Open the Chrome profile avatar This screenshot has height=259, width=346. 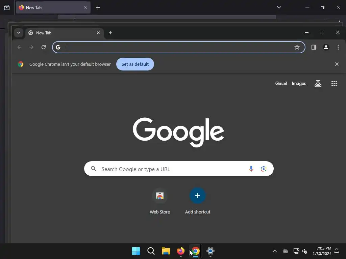(x=326, y=47)
